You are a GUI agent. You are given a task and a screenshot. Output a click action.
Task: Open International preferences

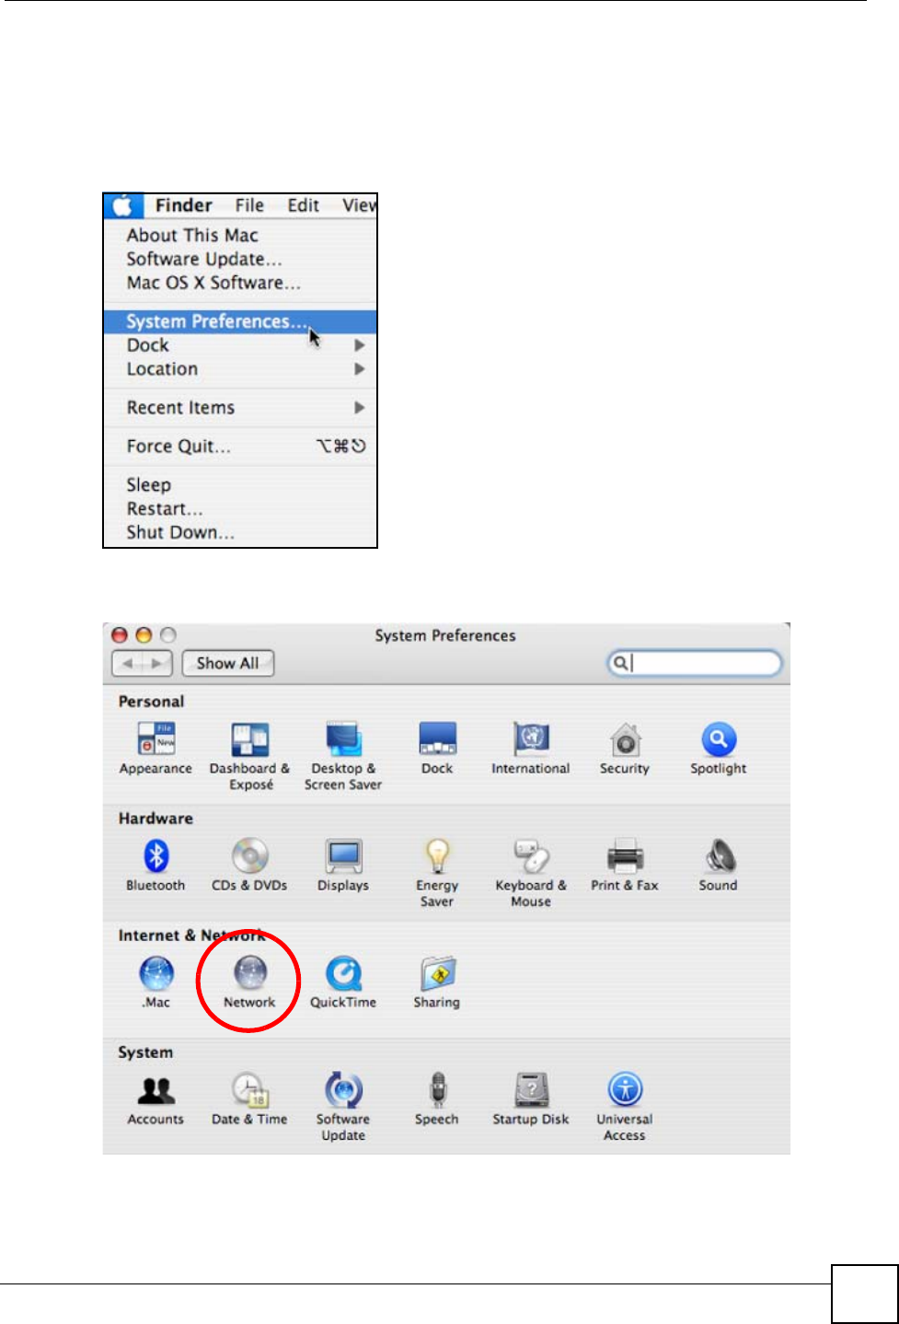click(531, 749)
